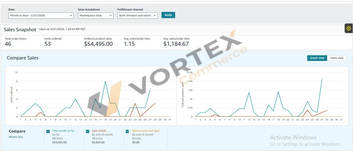
Task: Open the What's this link
Action: click(16, 137)
